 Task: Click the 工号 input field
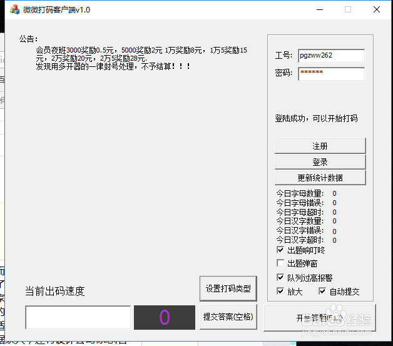tap(331, 56)
